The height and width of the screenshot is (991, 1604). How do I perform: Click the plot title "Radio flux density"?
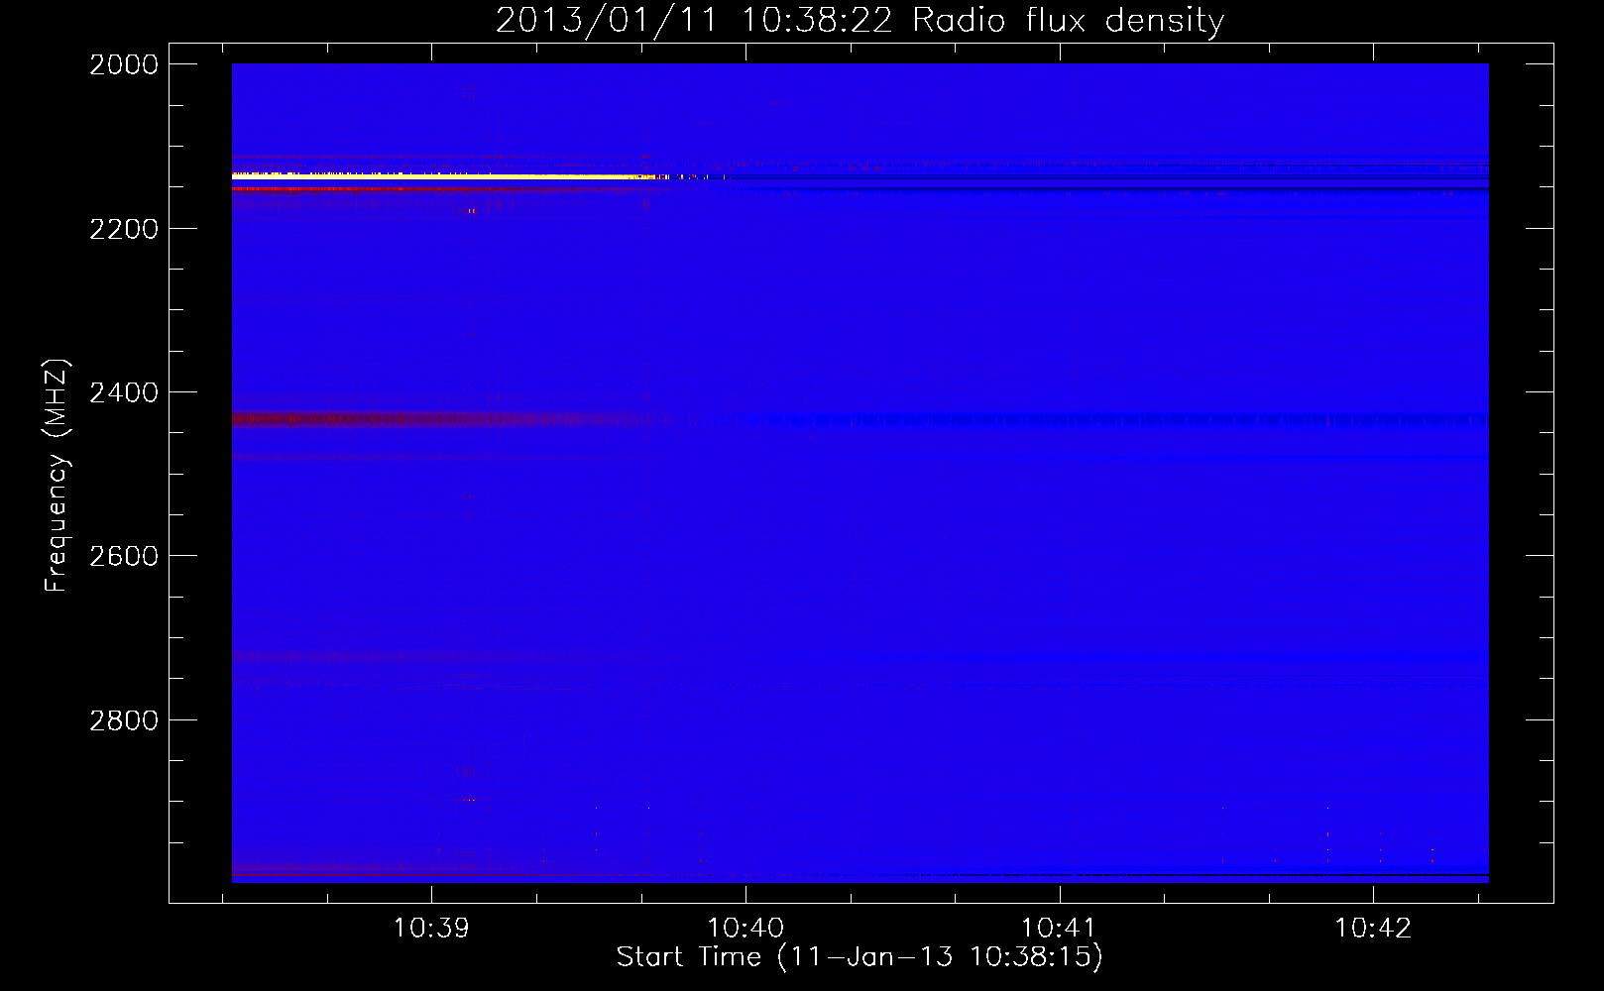pos(1068,21)
